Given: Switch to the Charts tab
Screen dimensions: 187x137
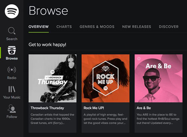Looking at the screenshot, I should tap(64, 27).
